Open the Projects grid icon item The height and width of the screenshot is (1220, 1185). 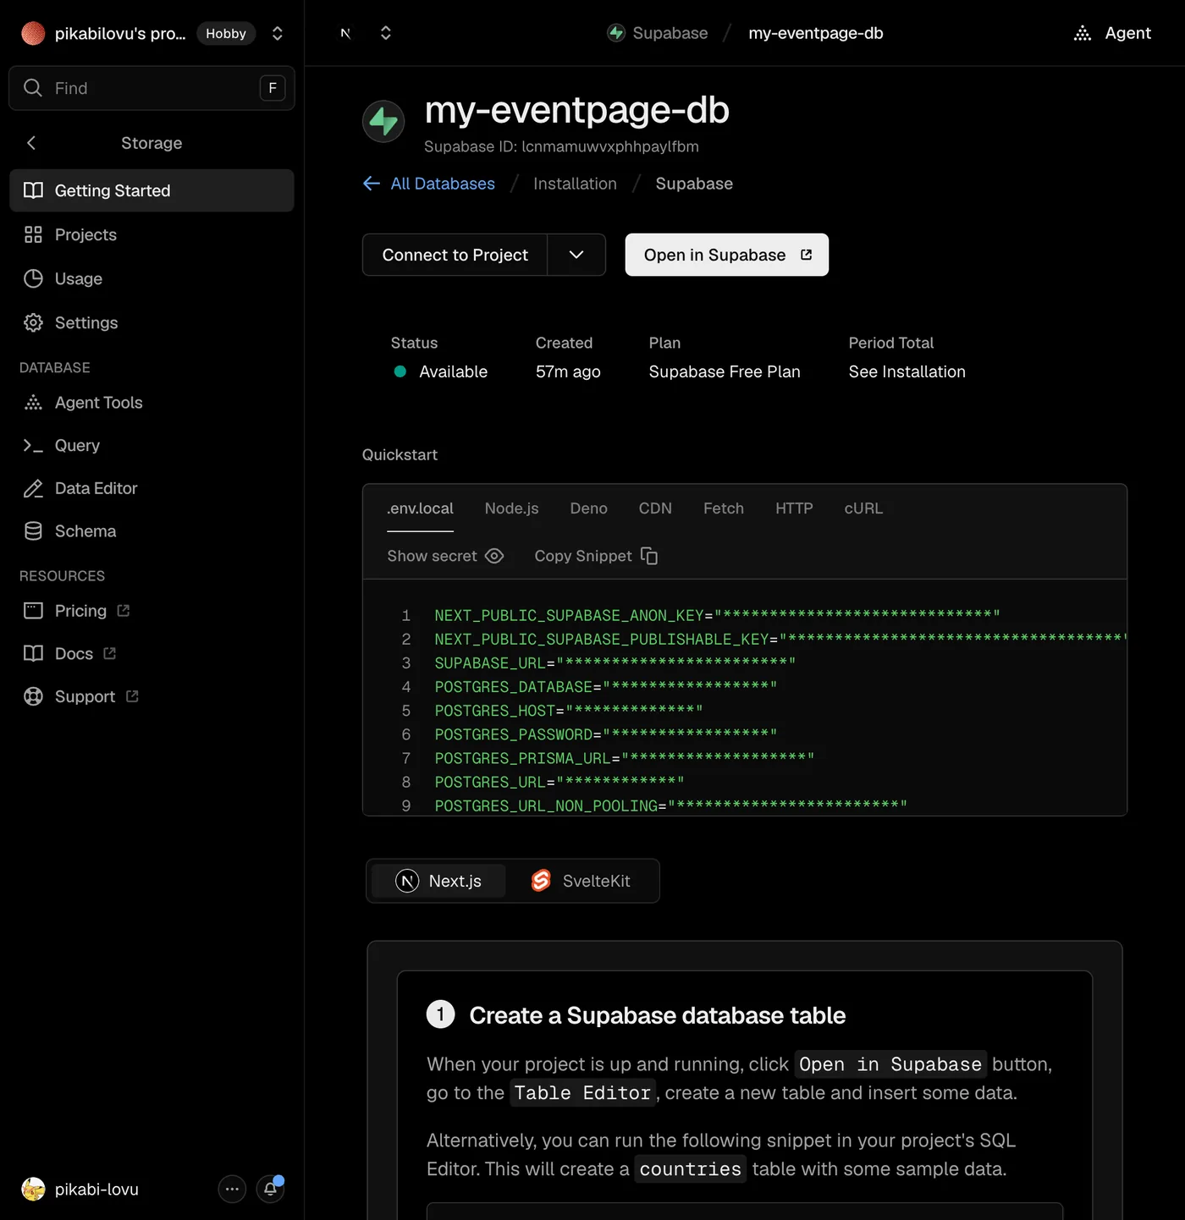tap(152, 234)
